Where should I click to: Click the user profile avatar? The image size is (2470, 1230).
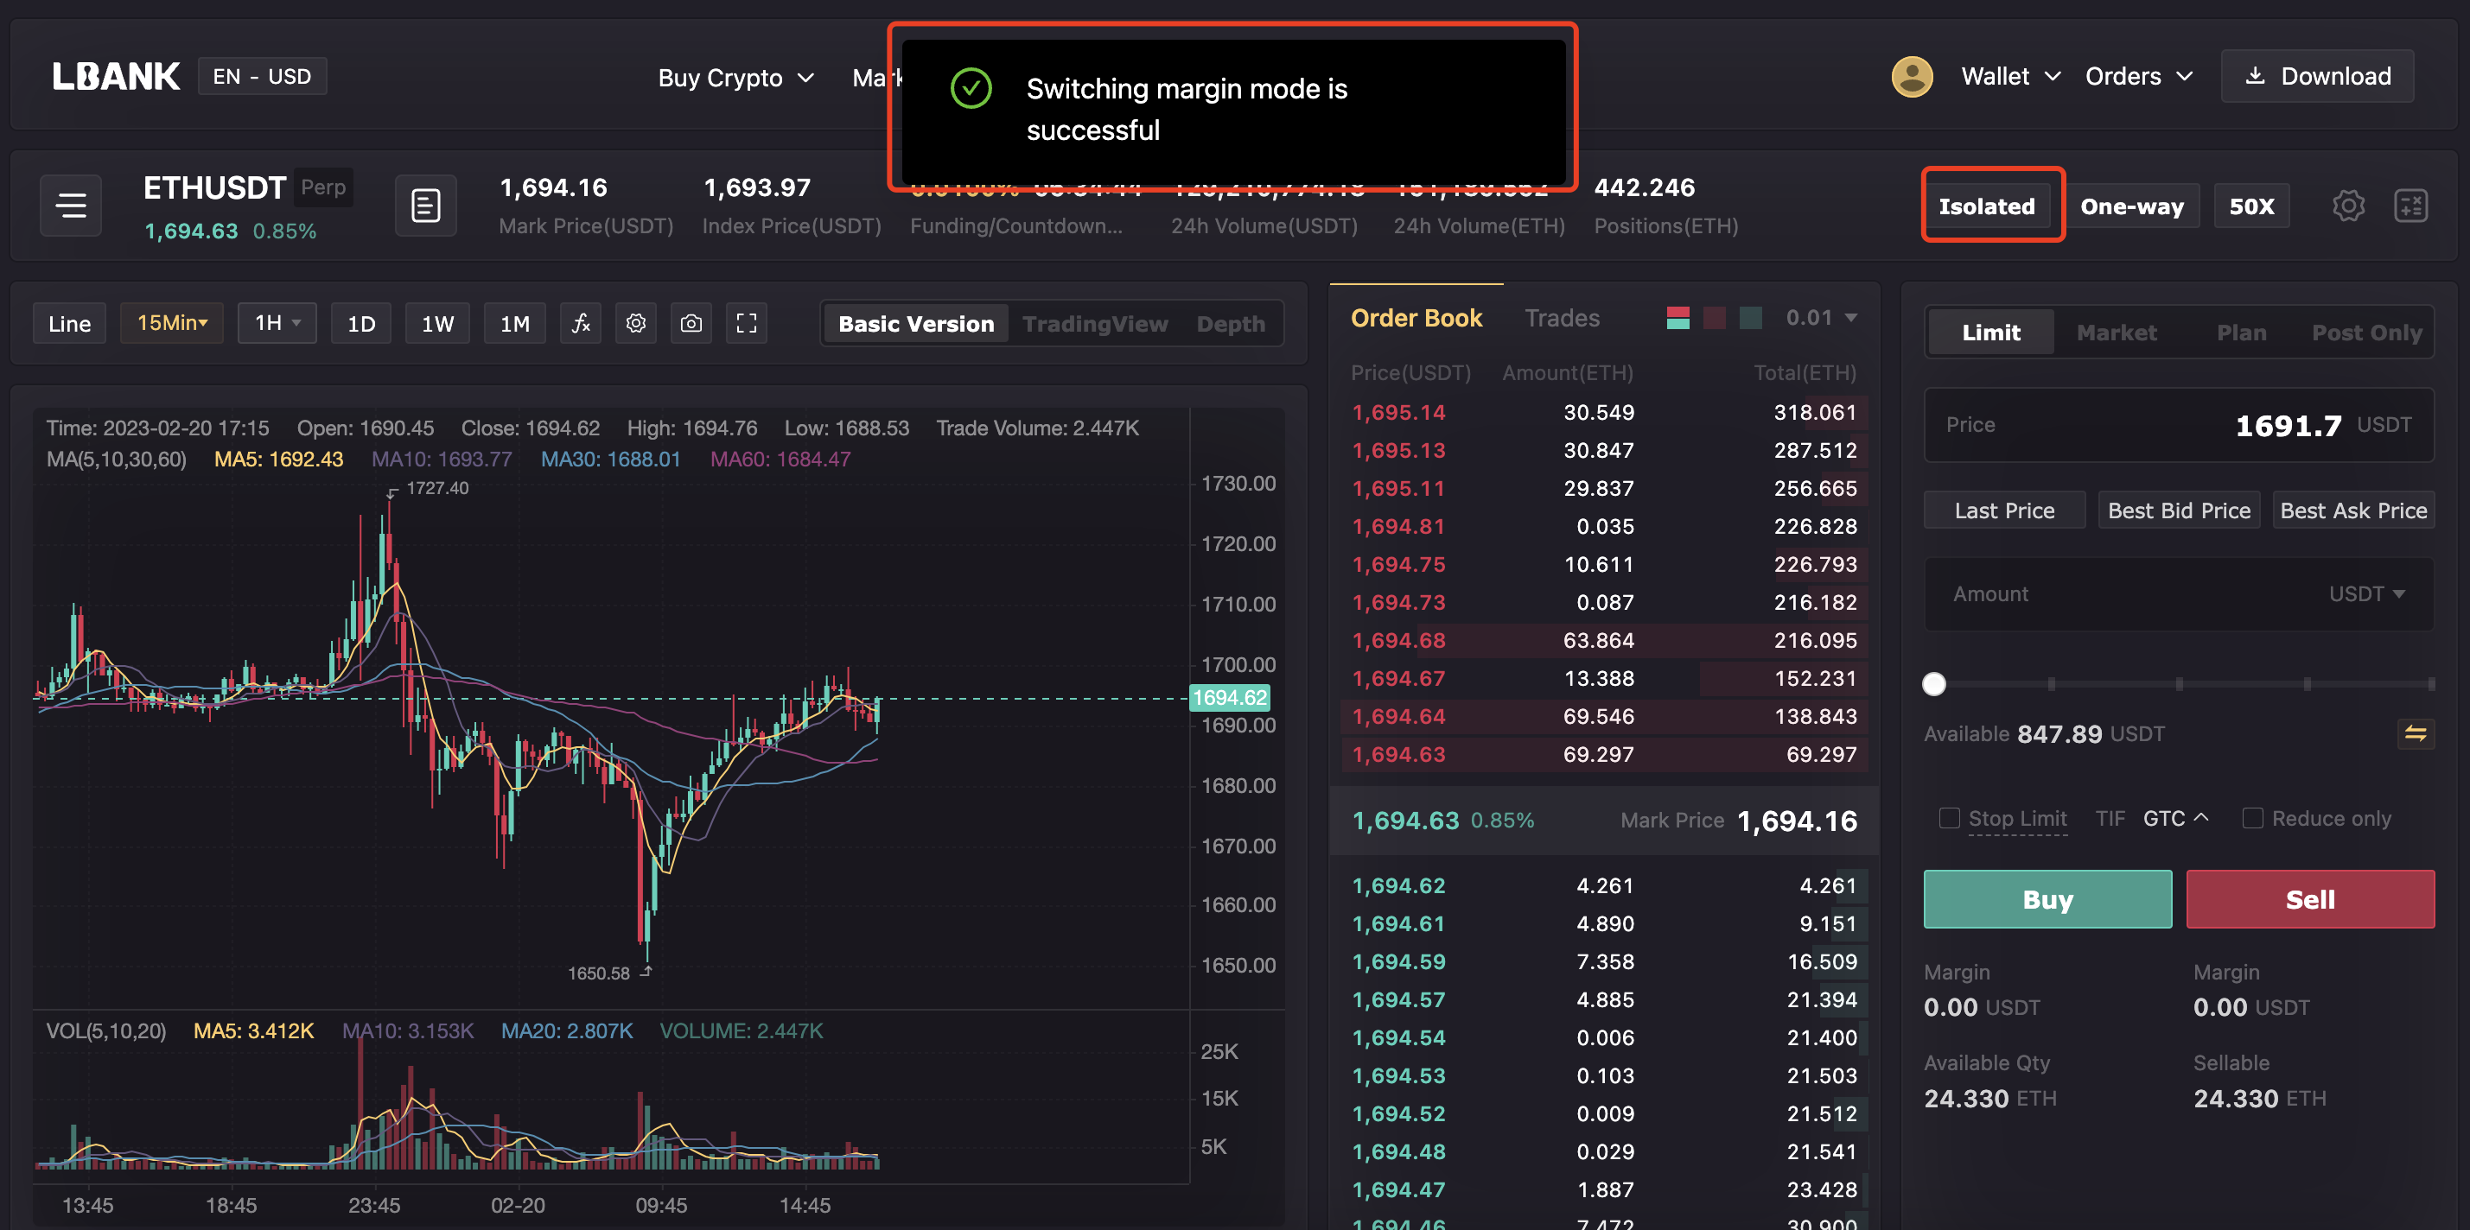1912,77
